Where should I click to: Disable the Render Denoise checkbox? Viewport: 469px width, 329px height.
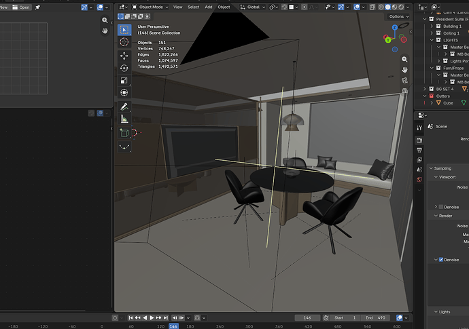tap(441, 260)
